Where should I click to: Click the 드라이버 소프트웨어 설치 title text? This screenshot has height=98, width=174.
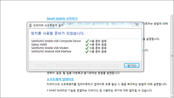(x=48, y=25)
